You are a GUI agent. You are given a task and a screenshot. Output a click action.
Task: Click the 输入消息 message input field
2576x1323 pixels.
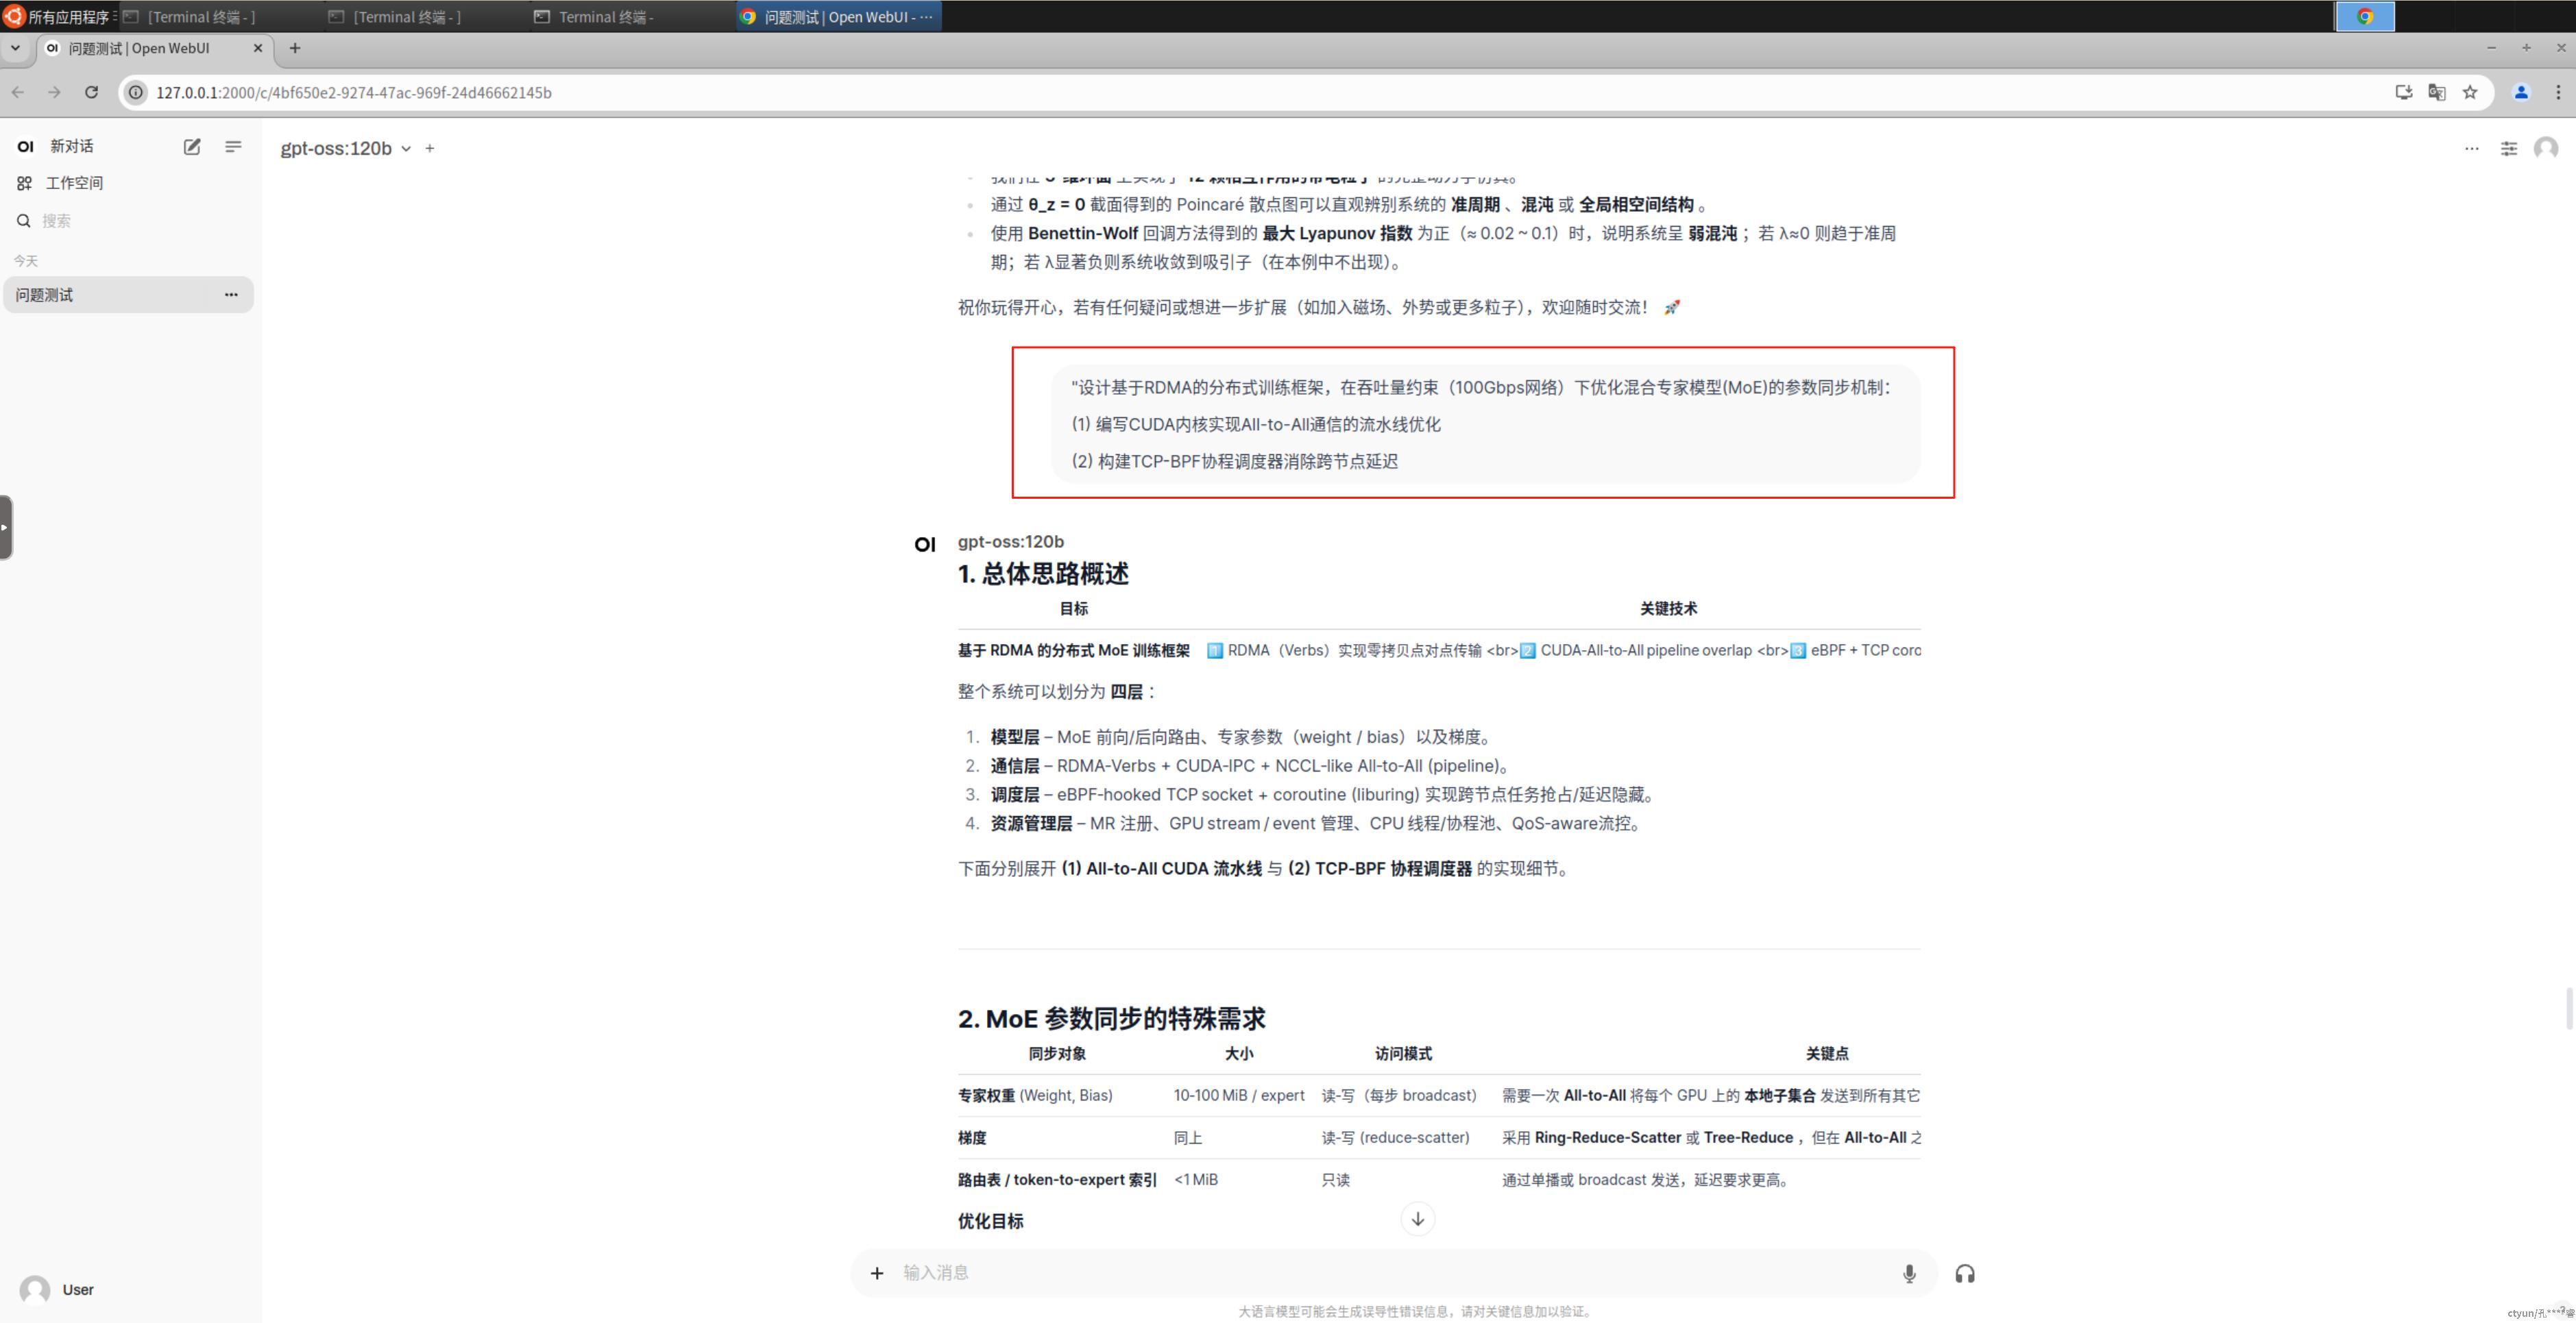[1395, 1272]
